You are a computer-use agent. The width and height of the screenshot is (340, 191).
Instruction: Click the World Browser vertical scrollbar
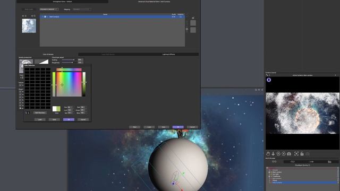pyautogui.click(x=338, y=176)
